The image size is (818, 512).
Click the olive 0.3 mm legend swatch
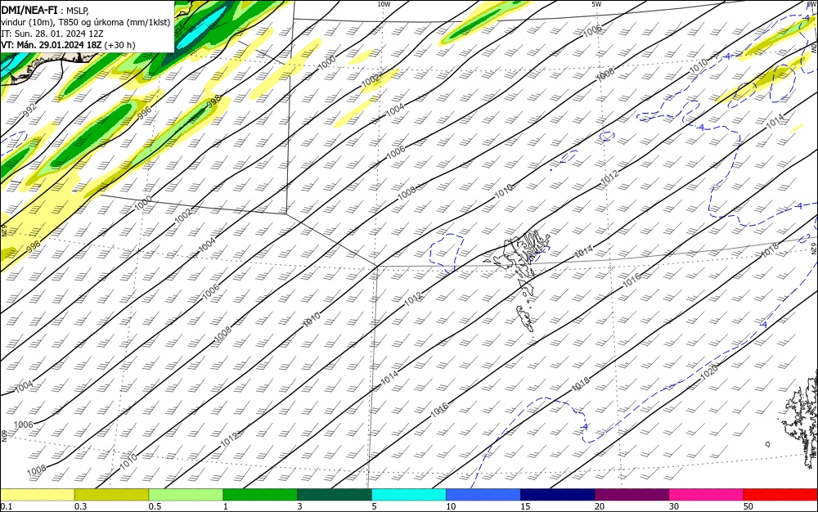pos(111,495)
